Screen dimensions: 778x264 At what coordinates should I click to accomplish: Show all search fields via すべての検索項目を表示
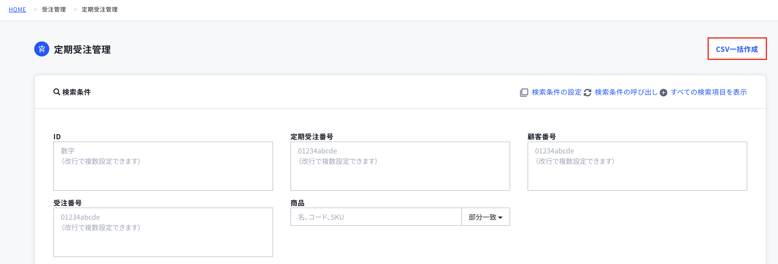[x=709, y=92]
